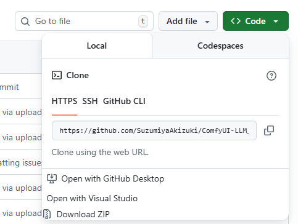Expand the Add file dropdown arrow
298x224 pixels.
207,22
